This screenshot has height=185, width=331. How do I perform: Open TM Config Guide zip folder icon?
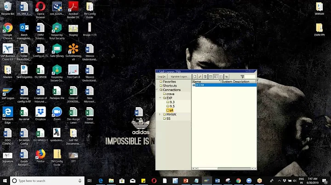pyautogui.click(x=57, y=157)
